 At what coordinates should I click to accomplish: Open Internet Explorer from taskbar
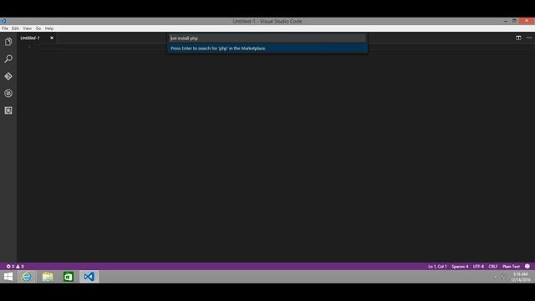click(26, 277)
